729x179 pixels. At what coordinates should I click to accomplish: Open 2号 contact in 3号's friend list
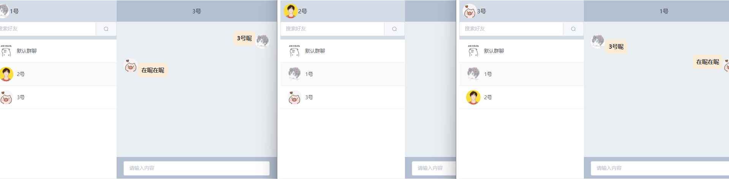pyautogui.click(x=522, y=97)
